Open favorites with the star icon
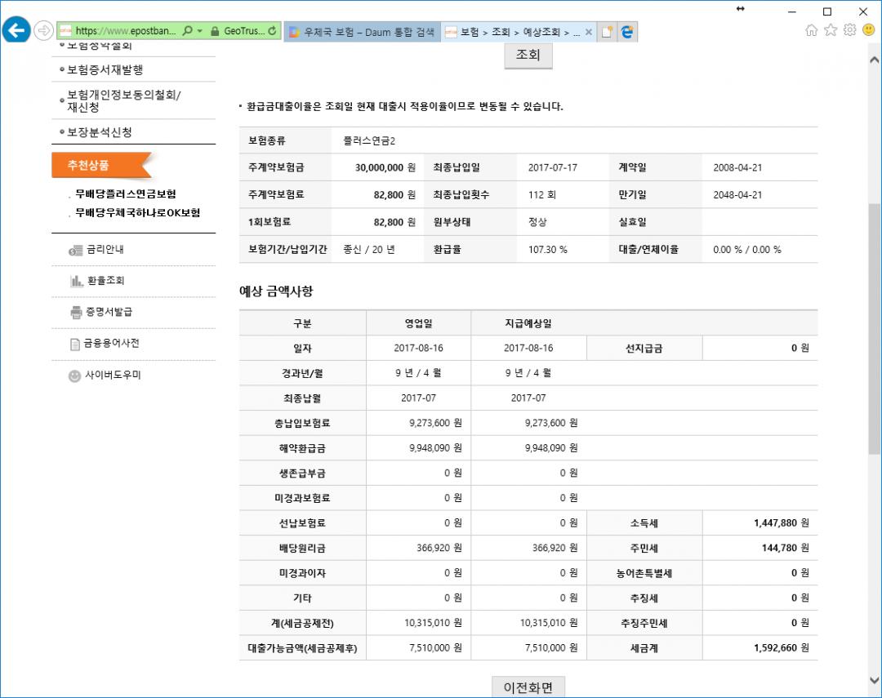The image size is (882, 698). (831, 30)
